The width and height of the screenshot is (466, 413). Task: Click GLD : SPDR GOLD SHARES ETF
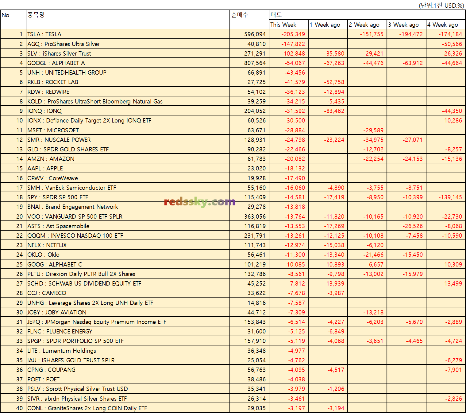click(128, 149)
